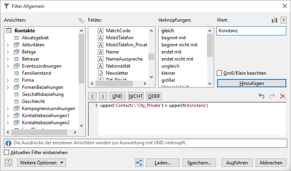Select the Nationalität field
The height and width of the screenshot is (171, 291).
pyautogui.click(x=118, y=66)
